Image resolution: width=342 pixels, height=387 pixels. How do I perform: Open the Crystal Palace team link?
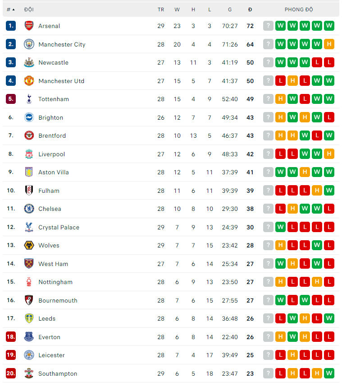tap(59, 227)
